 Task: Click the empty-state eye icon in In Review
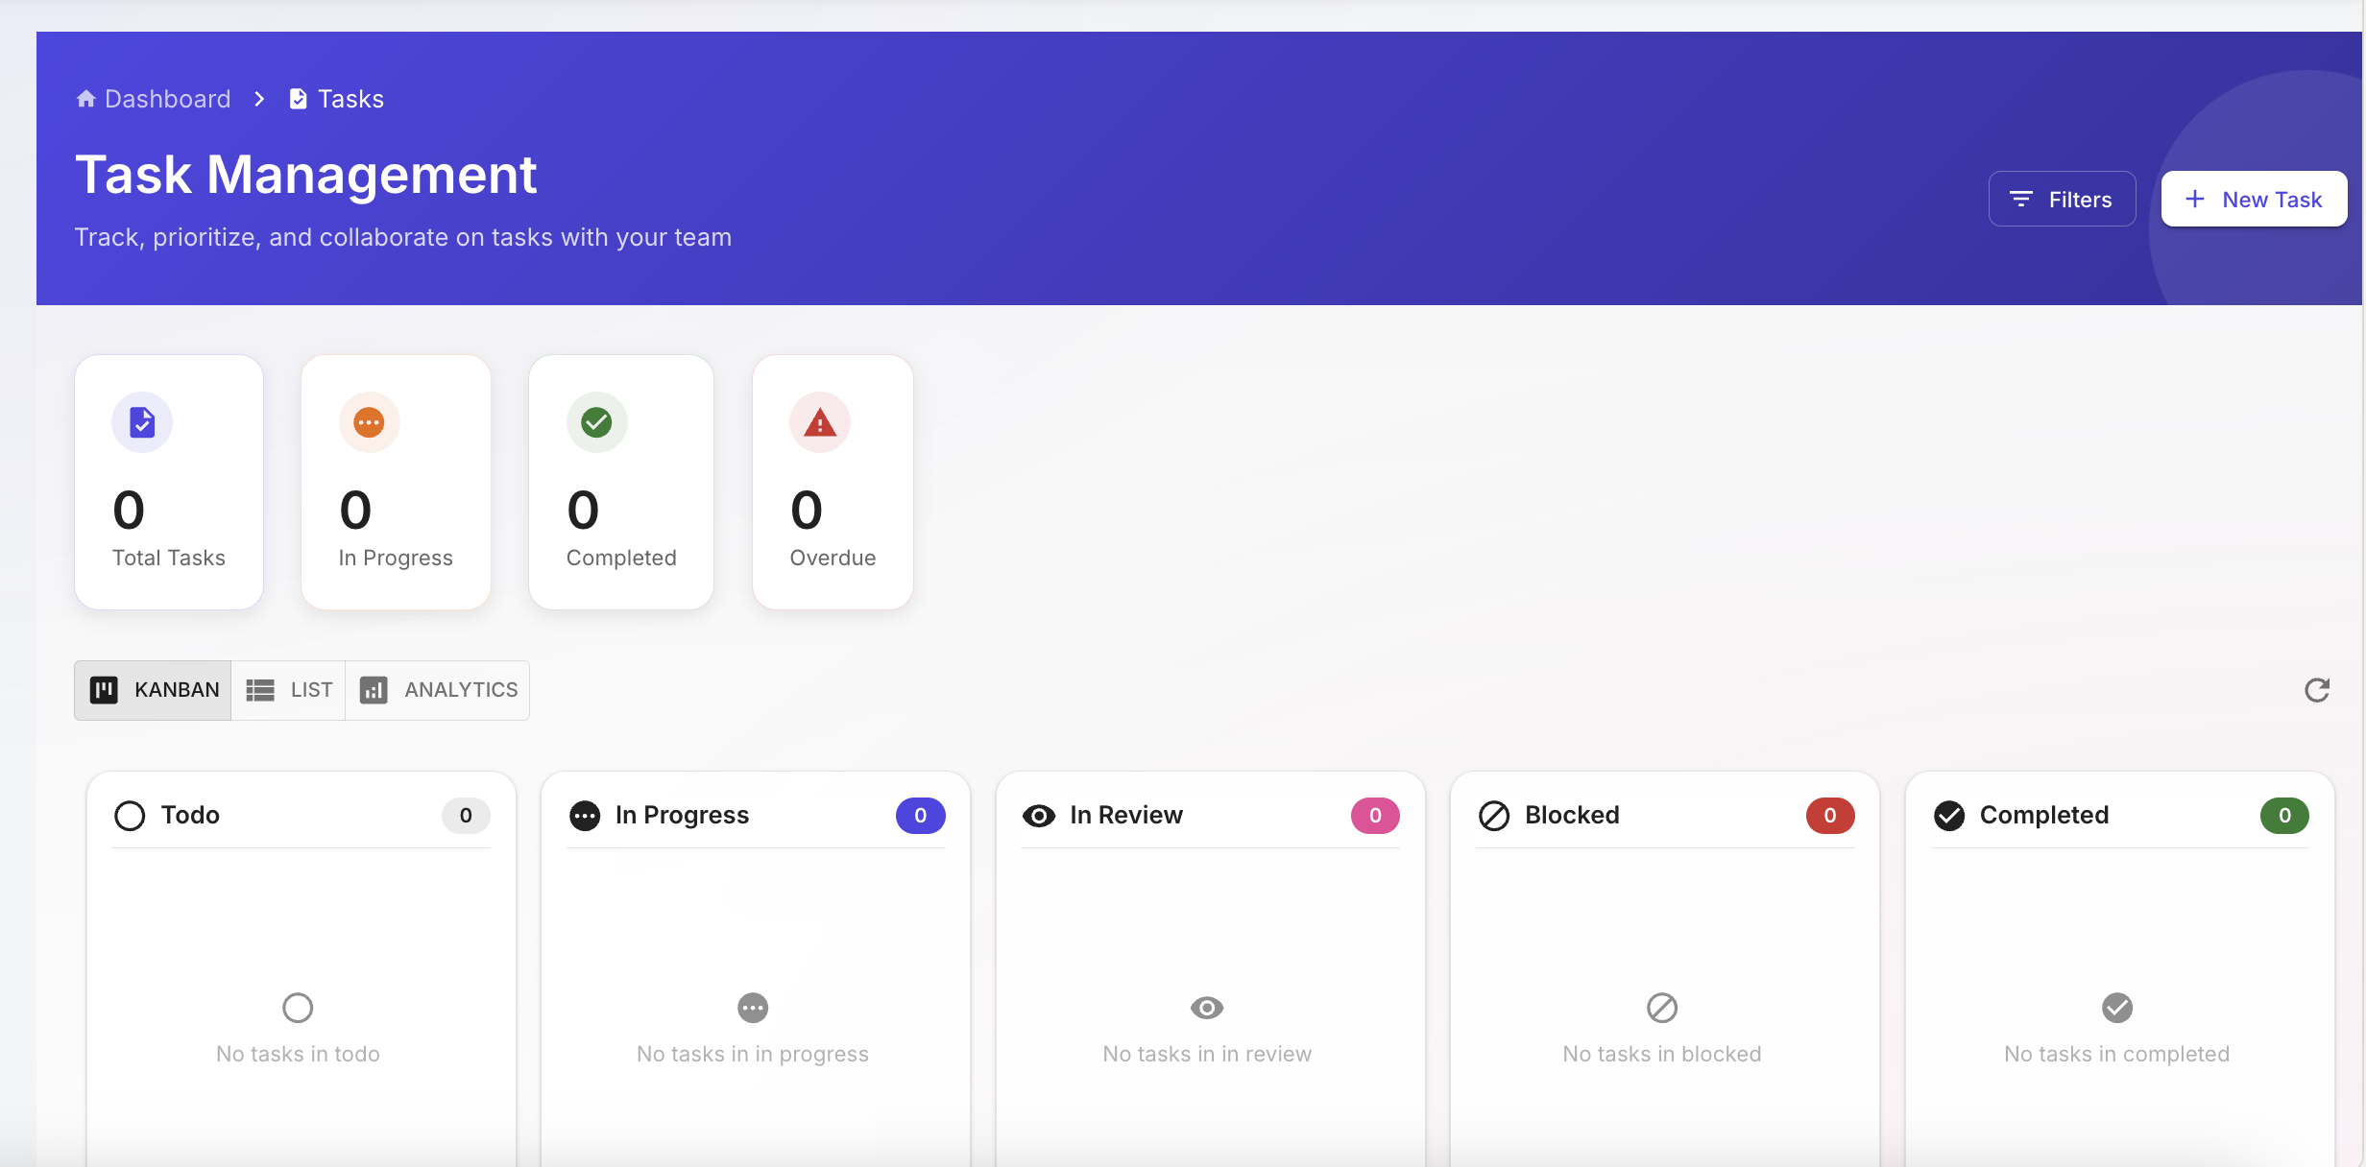pyautogui.click(x=1207, y=1008)
